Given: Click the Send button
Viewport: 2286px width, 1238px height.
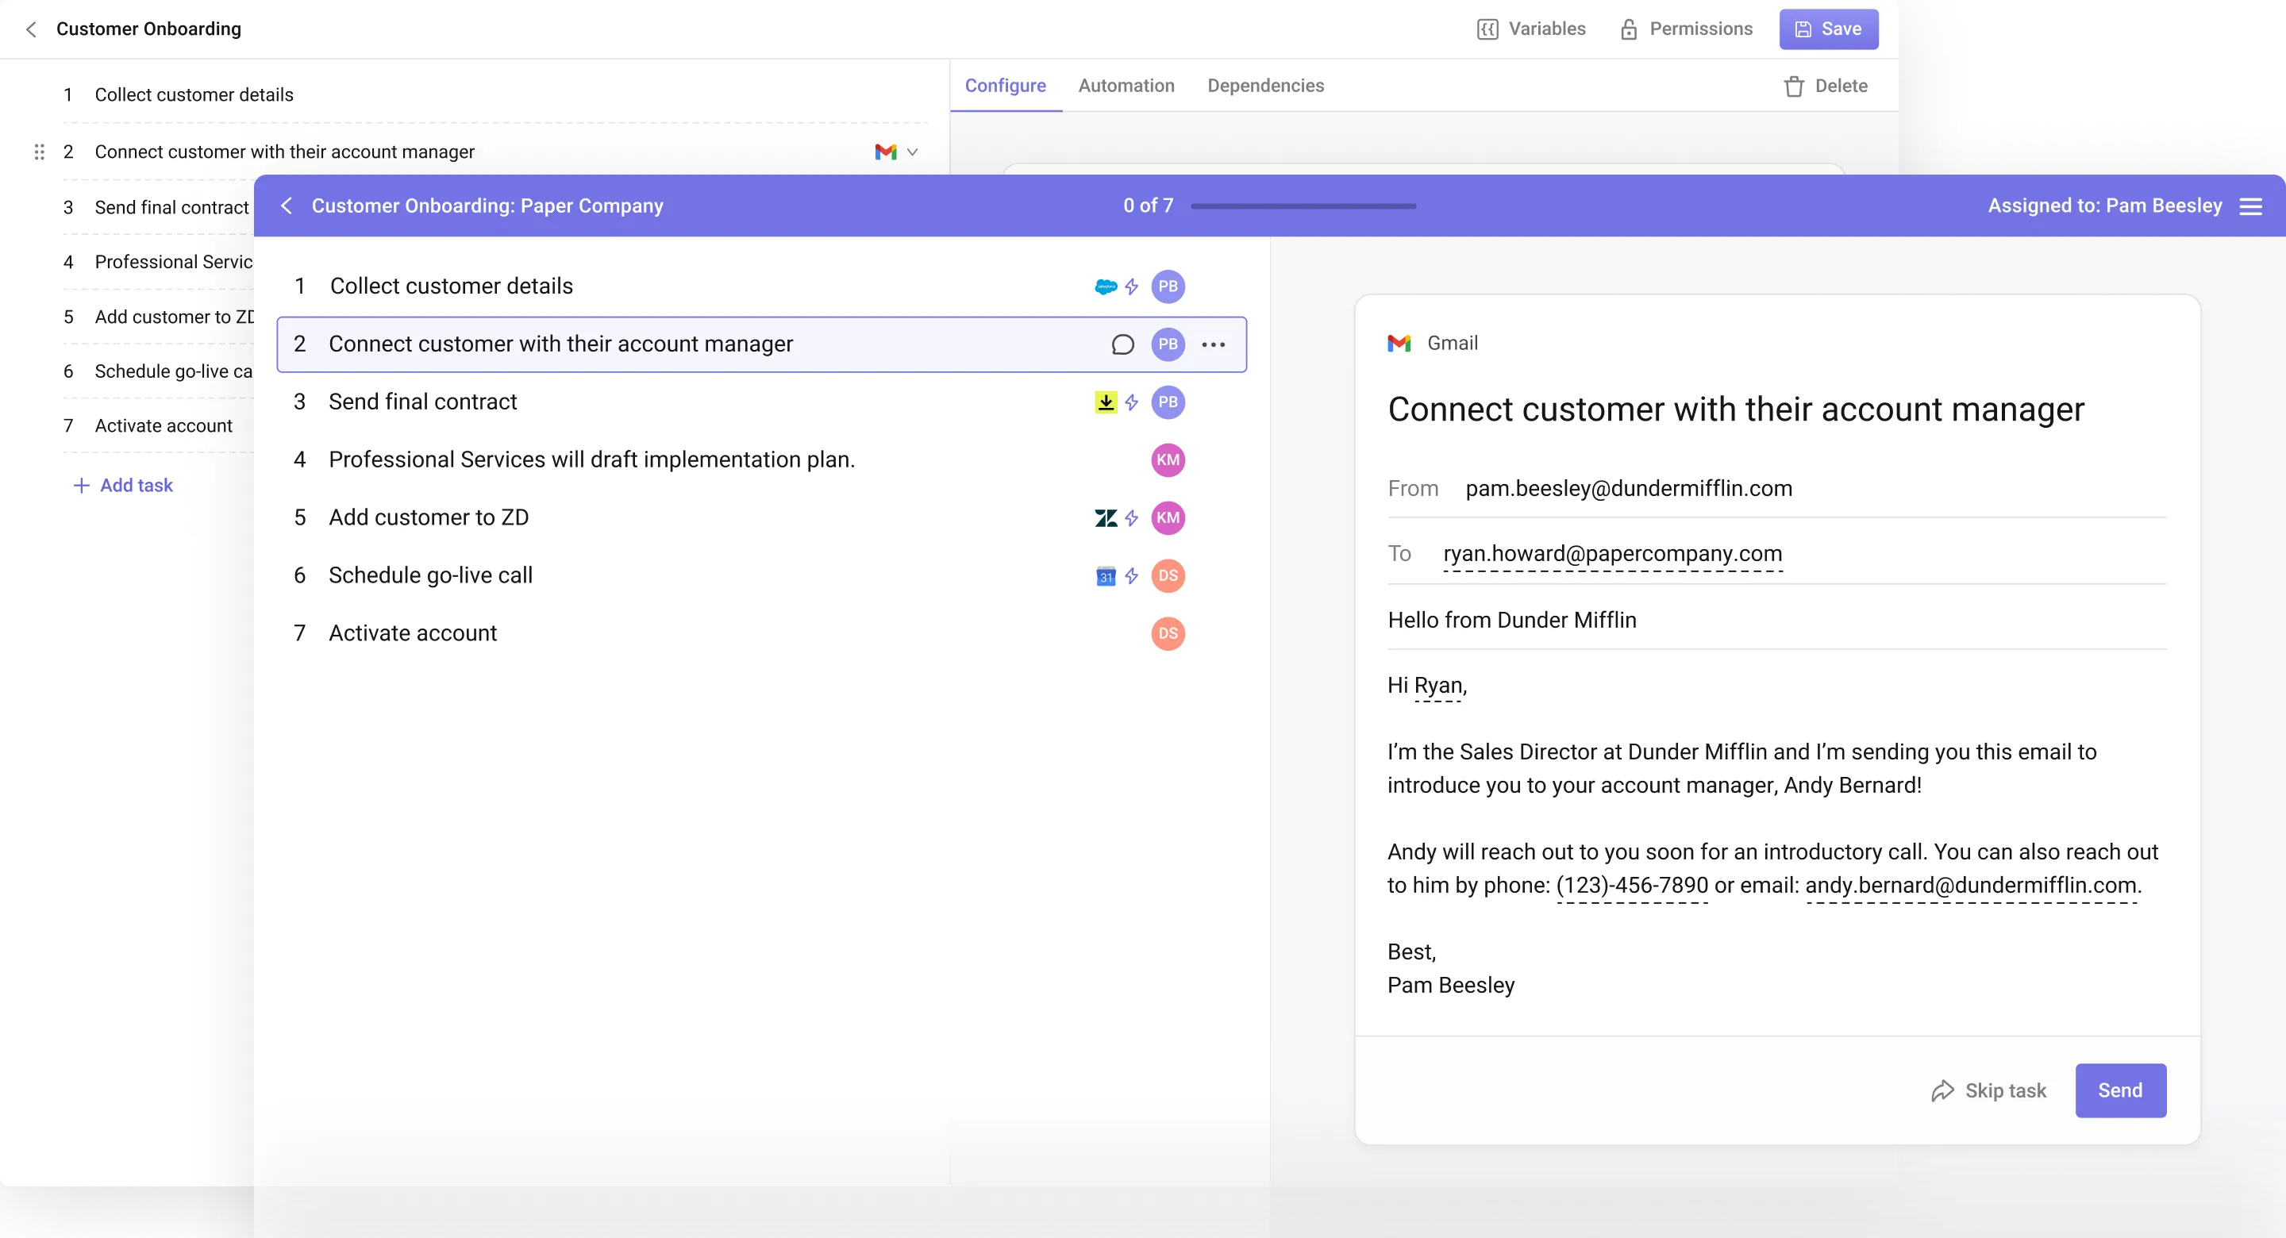Looking at the screenshot, I should point(2120,1090).
